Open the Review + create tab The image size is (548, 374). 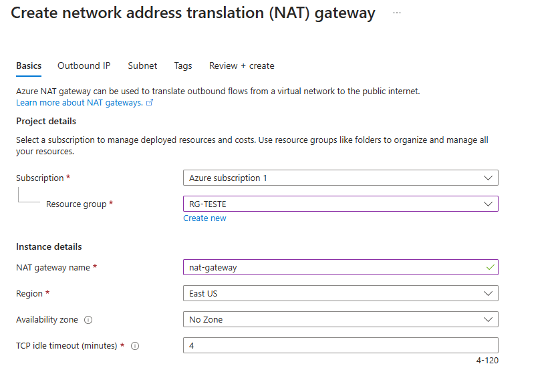click(x=241, y=65)
